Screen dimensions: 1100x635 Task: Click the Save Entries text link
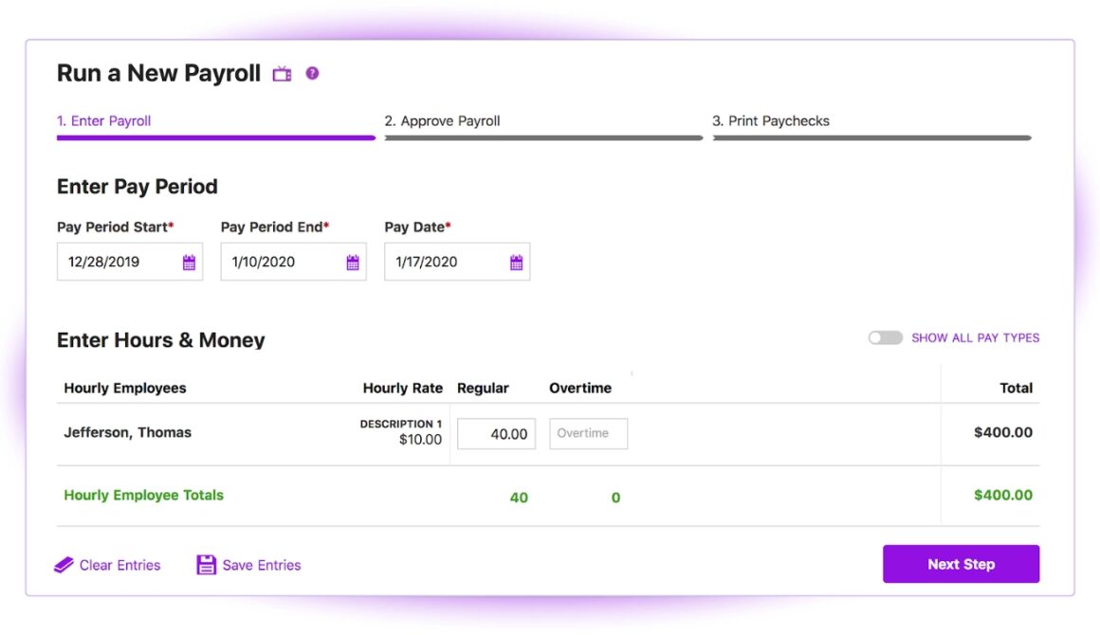262,565
